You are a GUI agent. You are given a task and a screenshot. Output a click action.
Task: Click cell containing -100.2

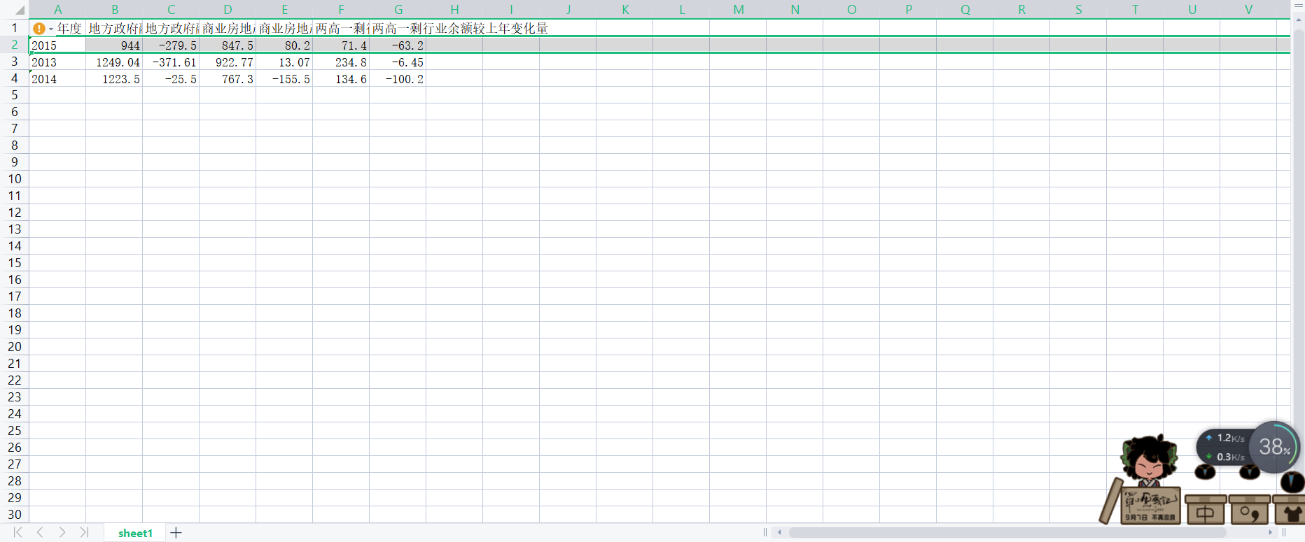pos(398,79)
